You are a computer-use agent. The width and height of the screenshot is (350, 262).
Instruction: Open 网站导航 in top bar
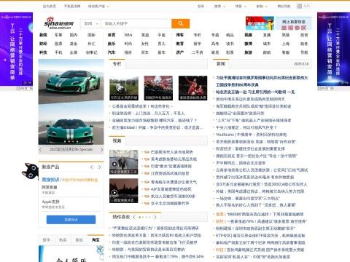point(284,7)
